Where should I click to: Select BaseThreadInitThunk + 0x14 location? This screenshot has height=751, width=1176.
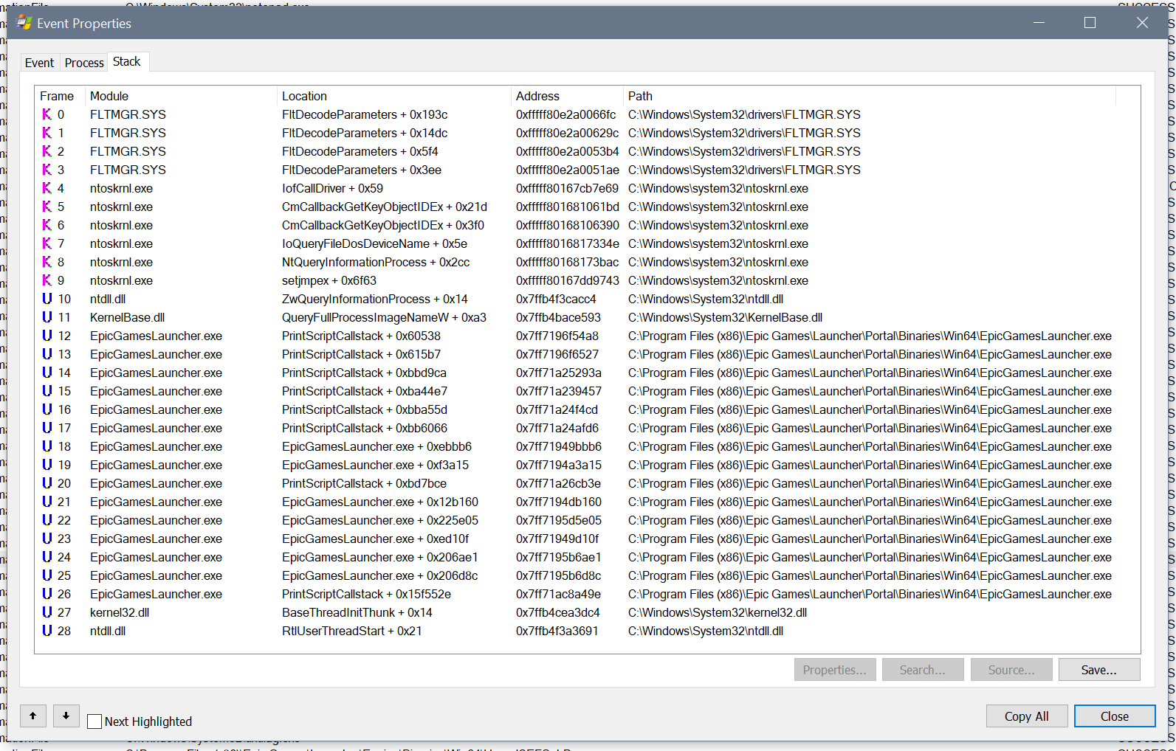pos(357,612)
